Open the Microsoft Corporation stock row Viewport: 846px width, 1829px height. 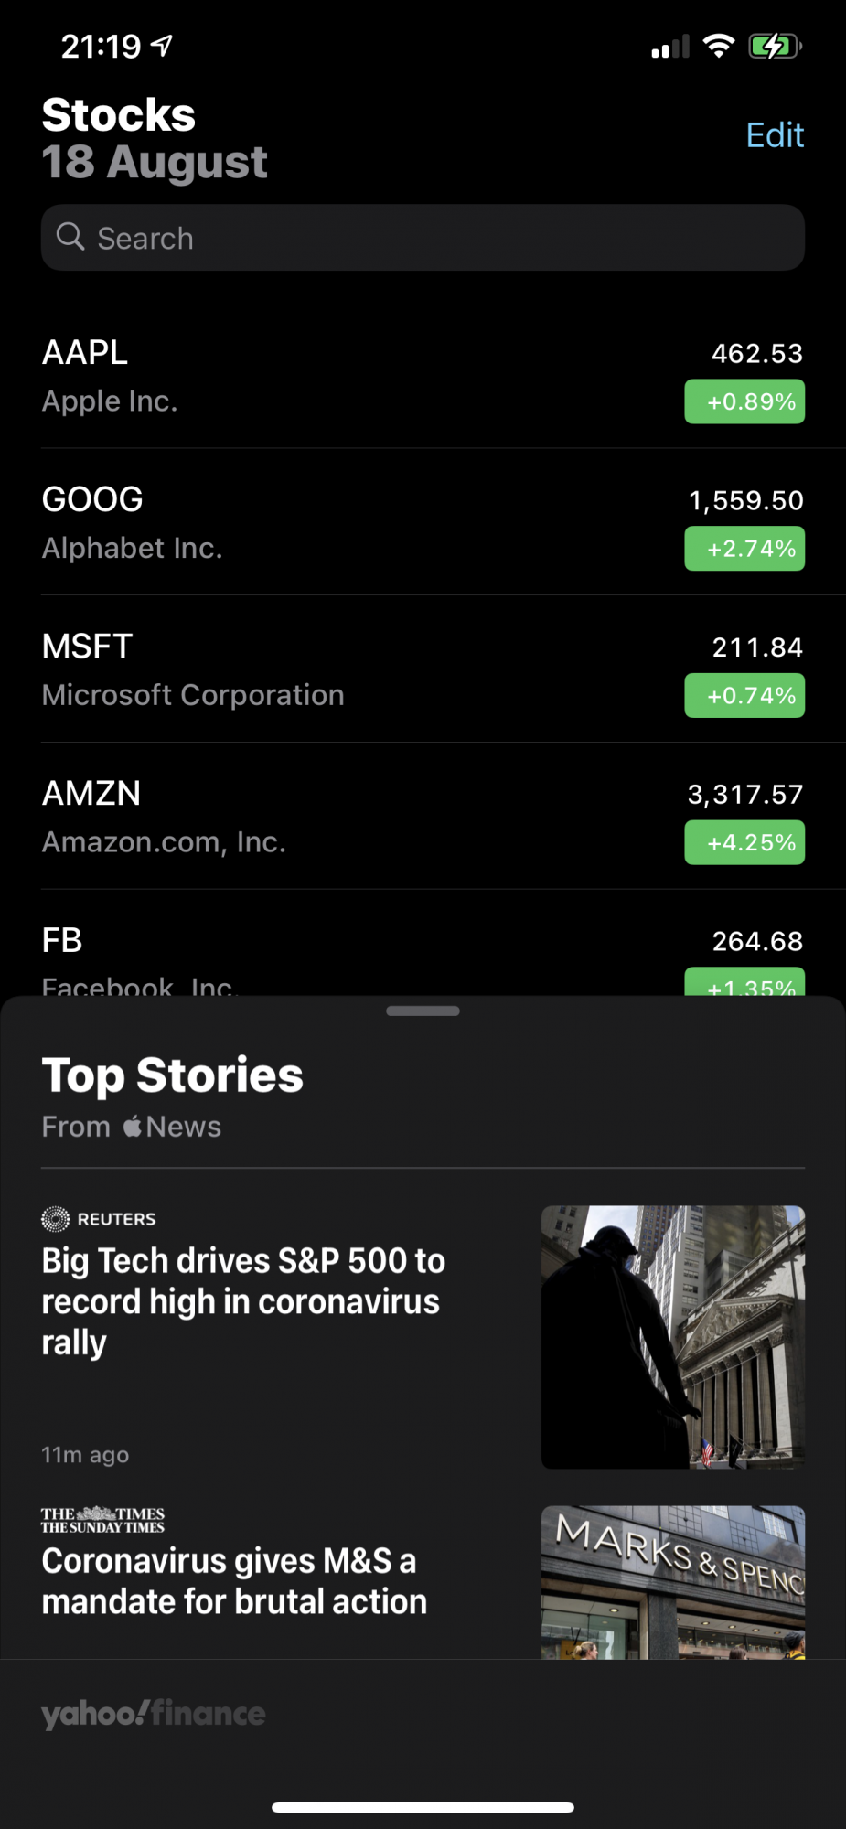[423, 669]
